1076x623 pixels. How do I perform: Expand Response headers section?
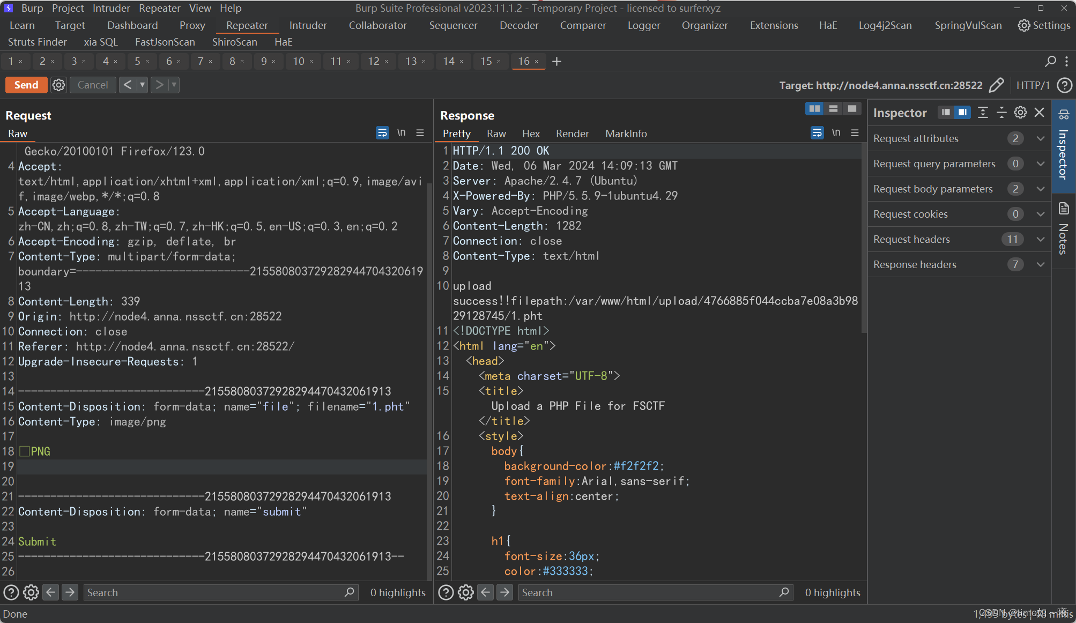(960, 264)
